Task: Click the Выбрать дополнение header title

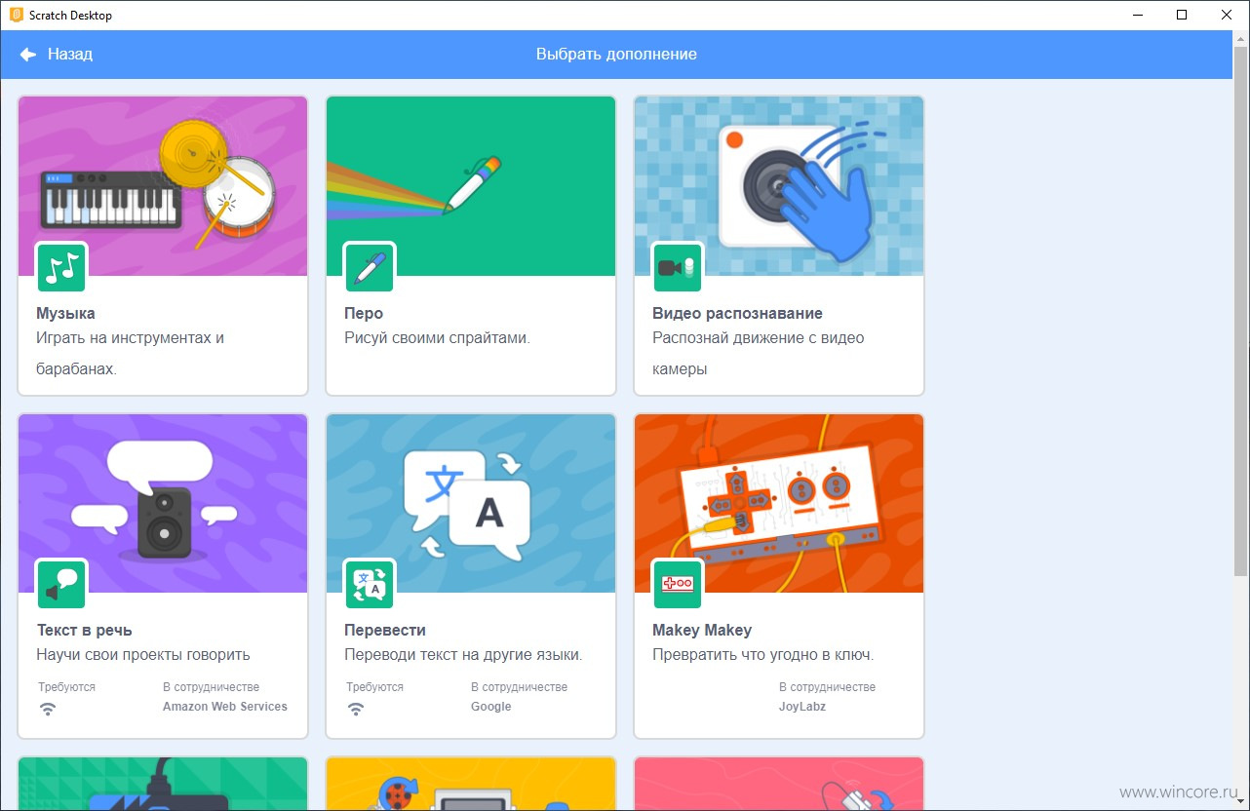Action: pos(616,55)
